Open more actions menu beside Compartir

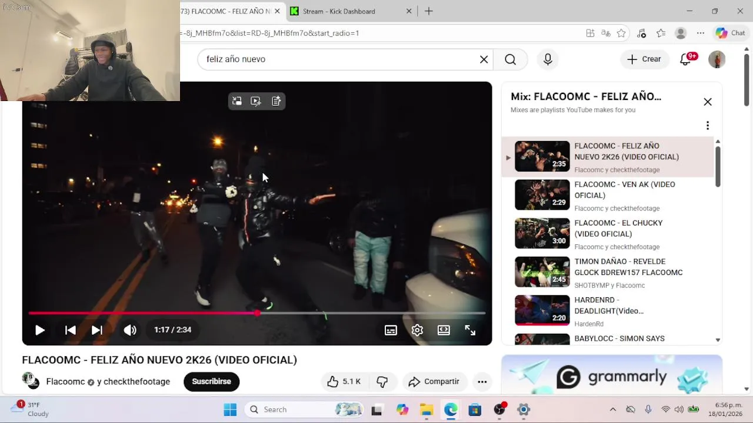482,382
